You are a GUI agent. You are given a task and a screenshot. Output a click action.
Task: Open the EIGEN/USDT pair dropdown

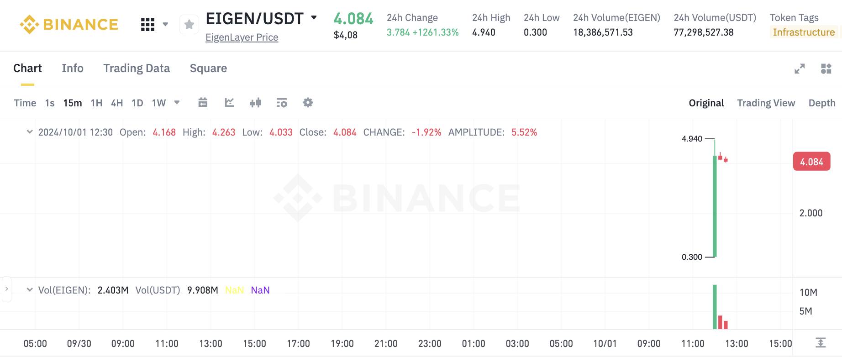pos(314,18)
